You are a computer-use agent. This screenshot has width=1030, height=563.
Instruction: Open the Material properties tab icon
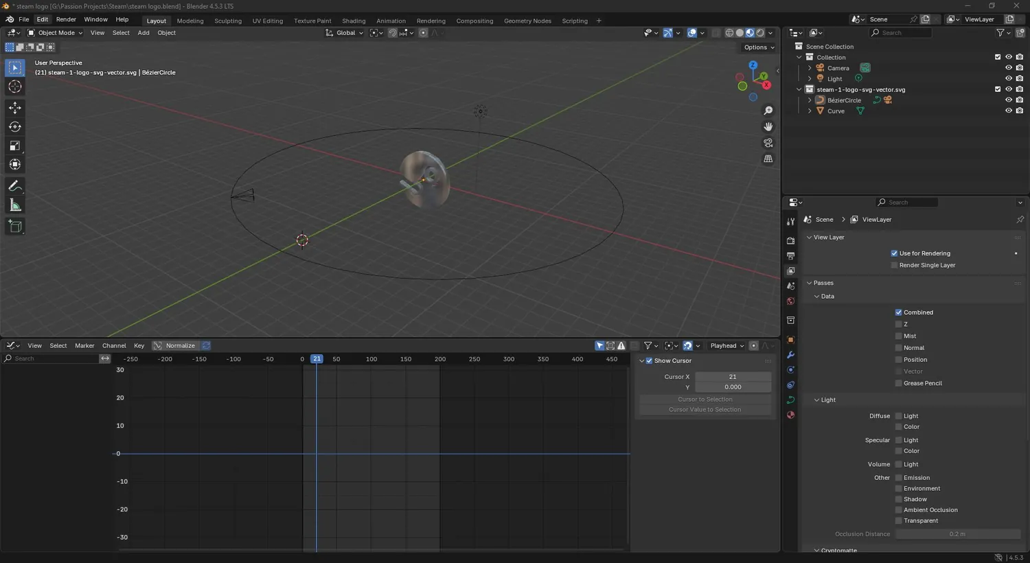click(790, 415)
